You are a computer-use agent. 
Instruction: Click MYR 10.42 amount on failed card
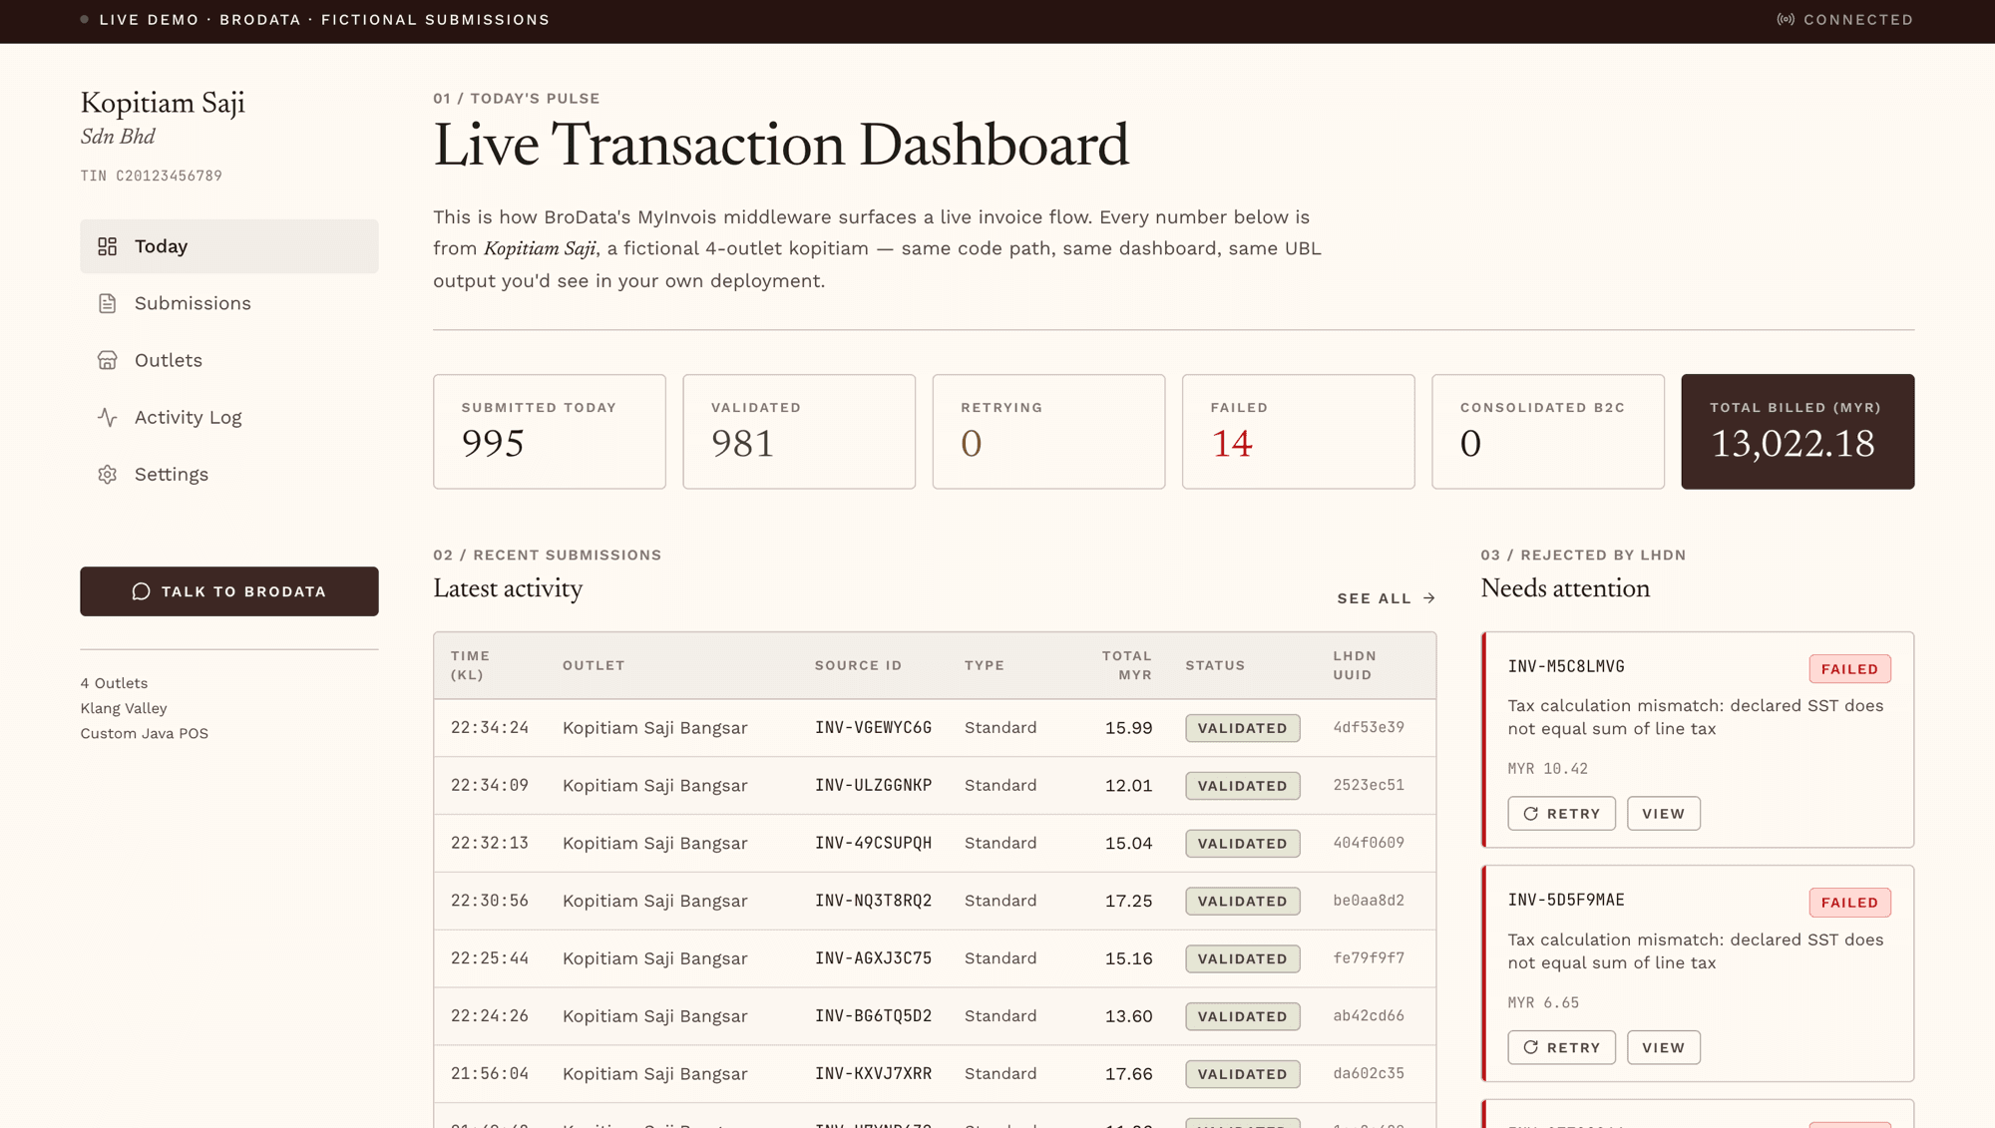coord(1547,769)
